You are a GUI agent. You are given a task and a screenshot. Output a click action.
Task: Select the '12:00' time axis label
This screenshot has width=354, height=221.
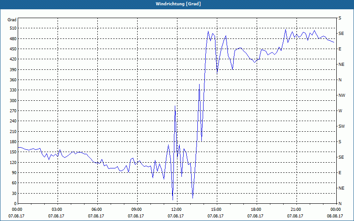(177, 210)
